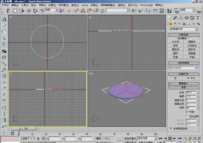Switch to the Hierarchy panel icon
This screenshot has width=203, height=143.
181,18
